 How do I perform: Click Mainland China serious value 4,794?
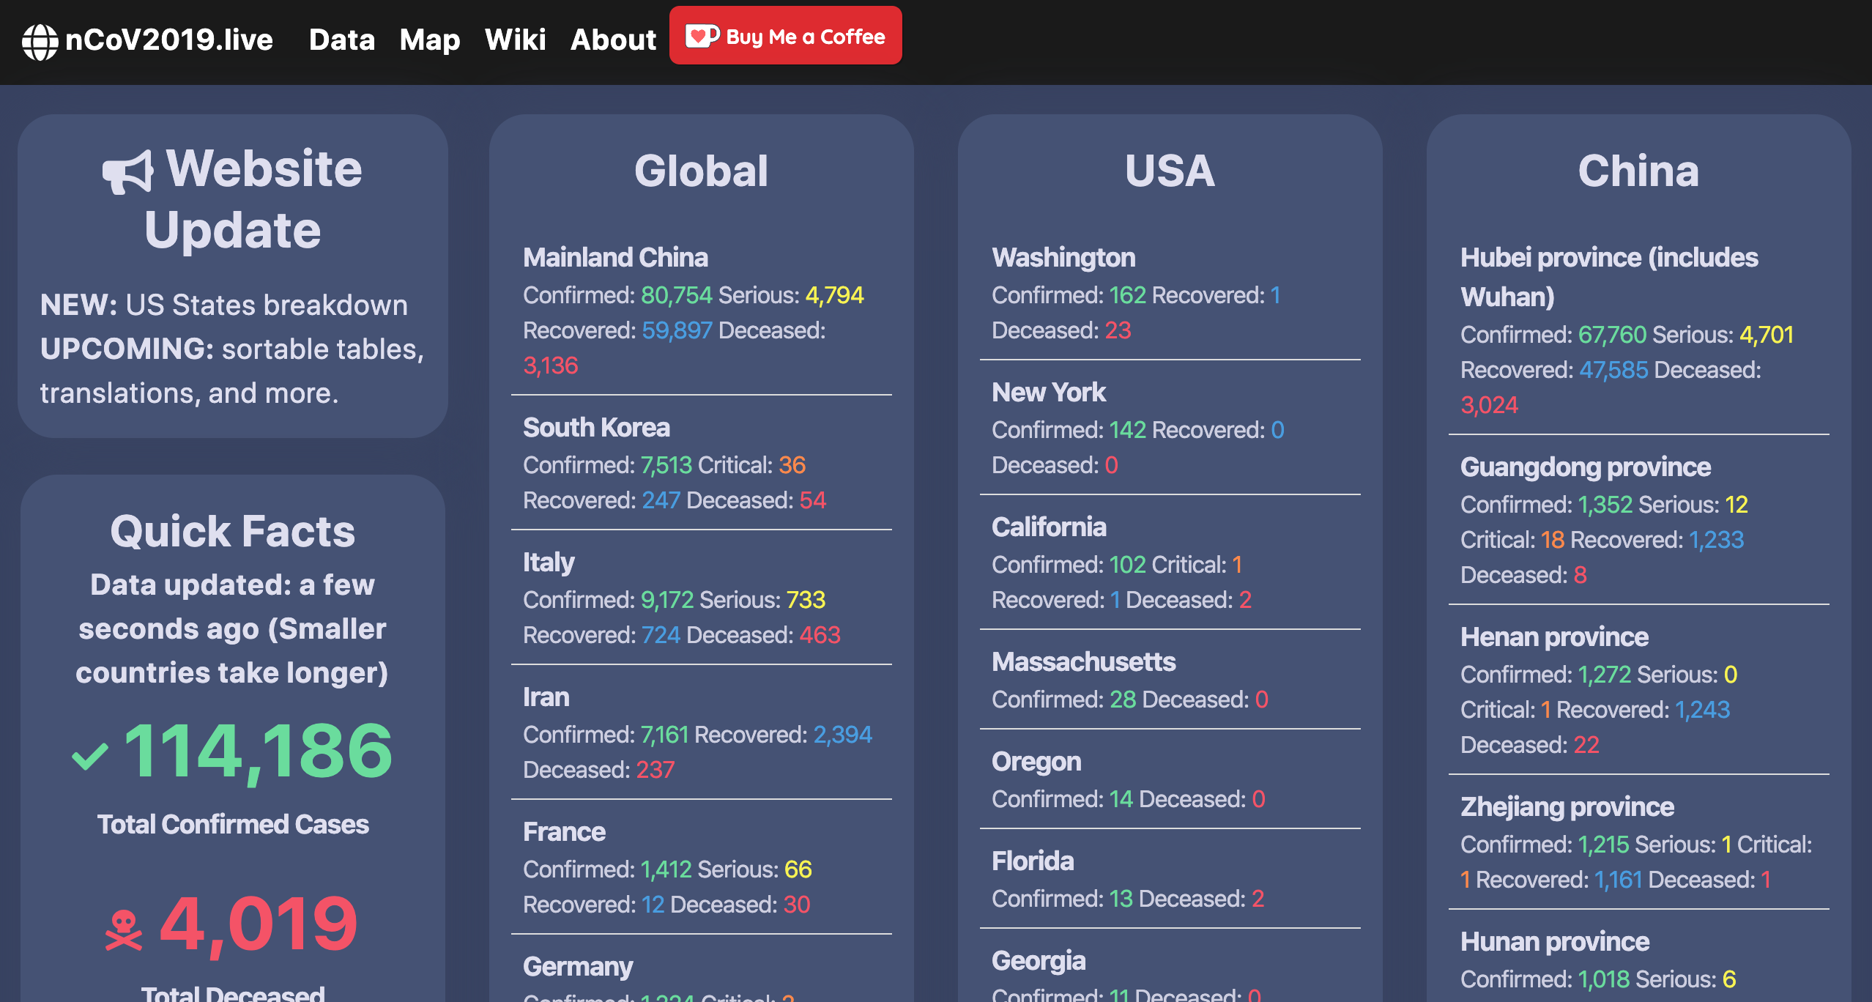[834, 295]
